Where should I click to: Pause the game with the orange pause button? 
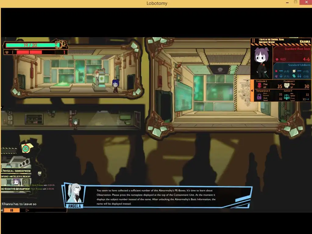pyautogui.click(x=12, y=210)
